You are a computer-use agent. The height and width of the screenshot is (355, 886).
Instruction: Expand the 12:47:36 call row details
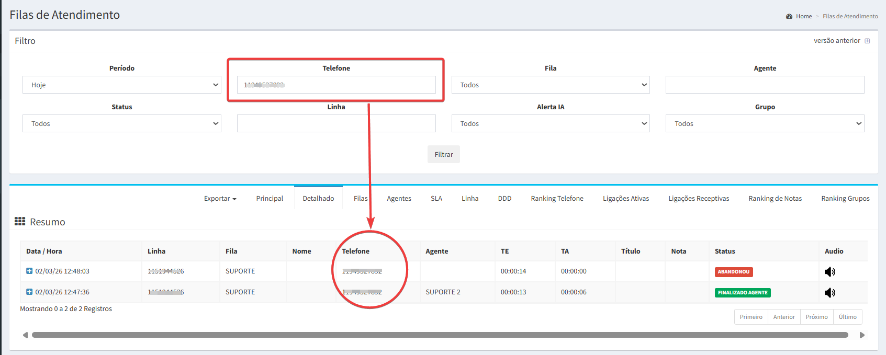coord(29,292)
